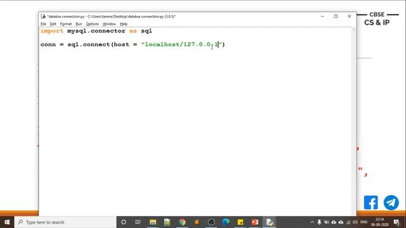Click the editor vertical scrollbar up arrow
The image size is (406, 228).
pyautogui.click(x=354, y=30)
